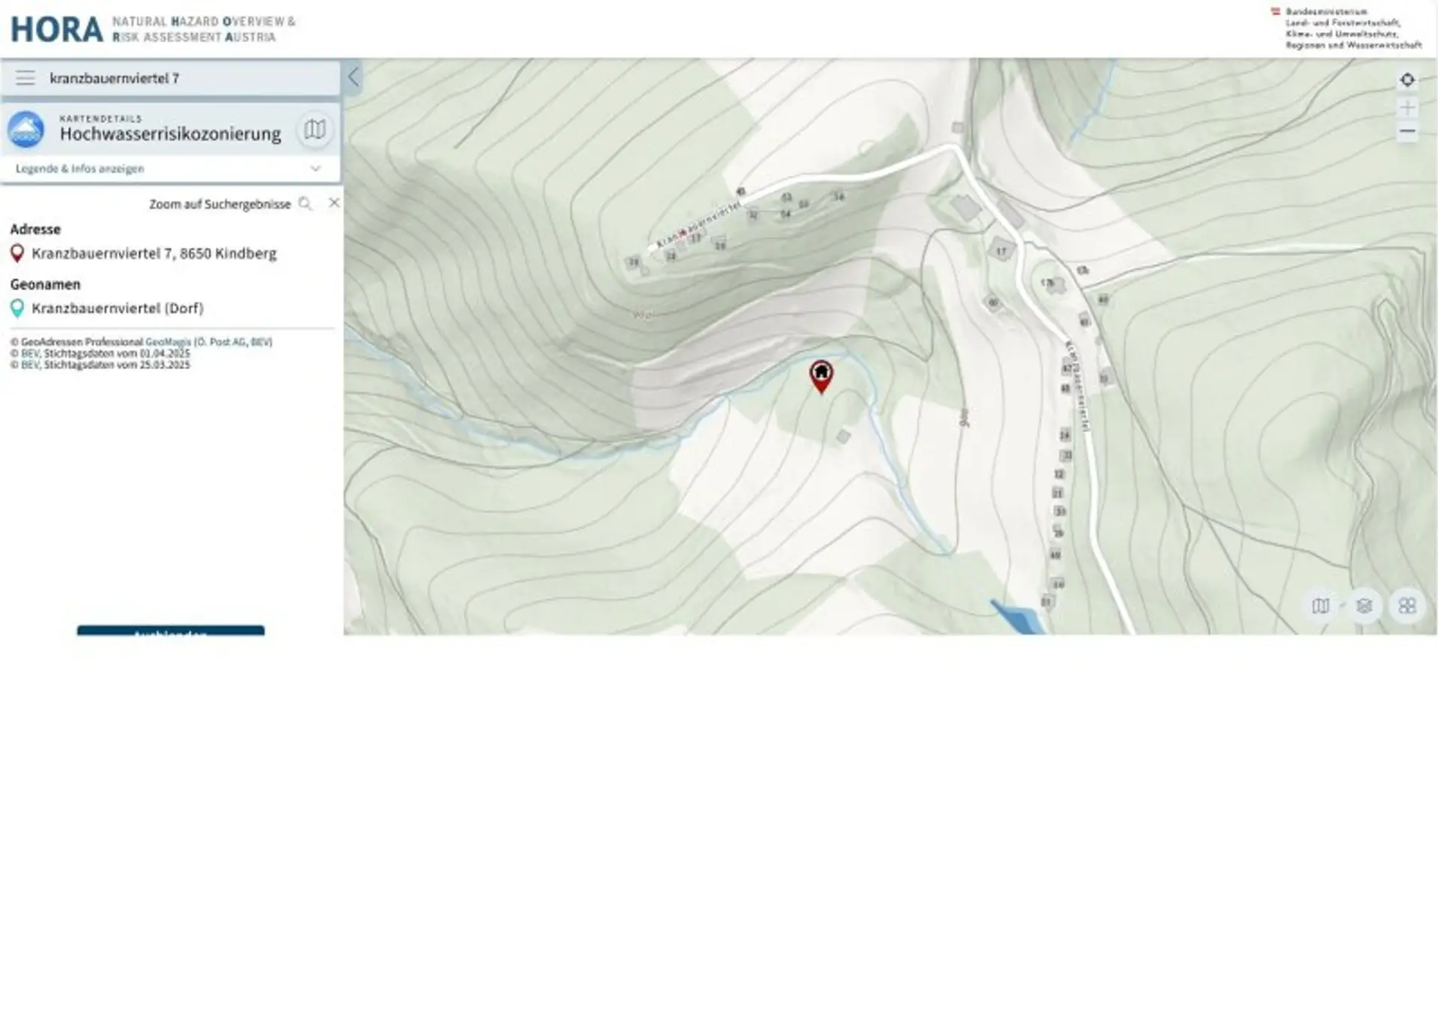Select Geoname Kranzbauernviertel (Dorf)
The width and height of the screenshot is (1438, 1017).
click(x=118, y=309)
